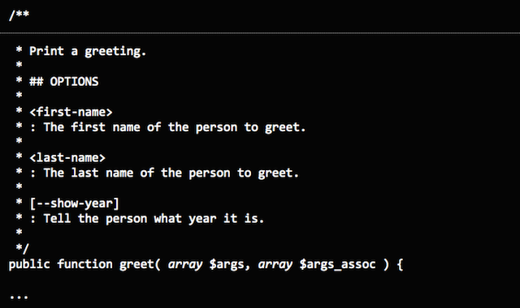Click the 'Print a greeting.' text
Viewport: 520px width, 308px height.
point(88,51)
